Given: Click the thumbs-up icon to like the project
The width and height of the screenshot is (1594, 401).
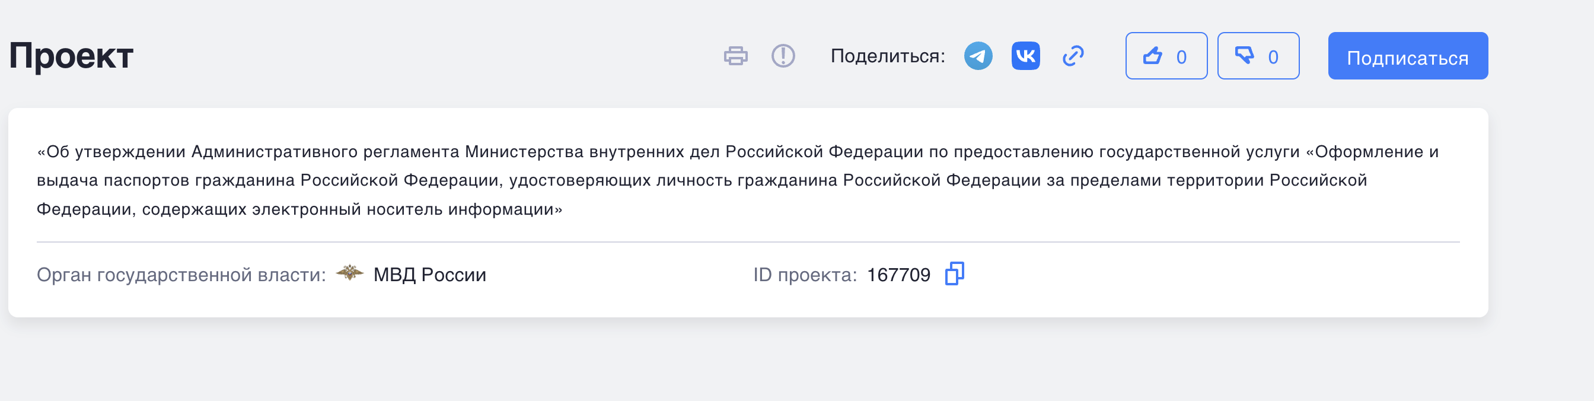Looking at the screenshot, I should pyautogui.click(x=1153, y=56).
